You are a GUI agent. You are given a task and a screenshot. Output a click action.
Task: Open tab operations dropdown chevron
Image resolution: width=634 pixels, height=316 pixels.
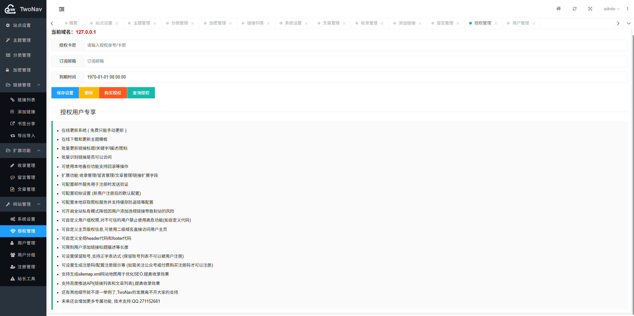point(628,24)
